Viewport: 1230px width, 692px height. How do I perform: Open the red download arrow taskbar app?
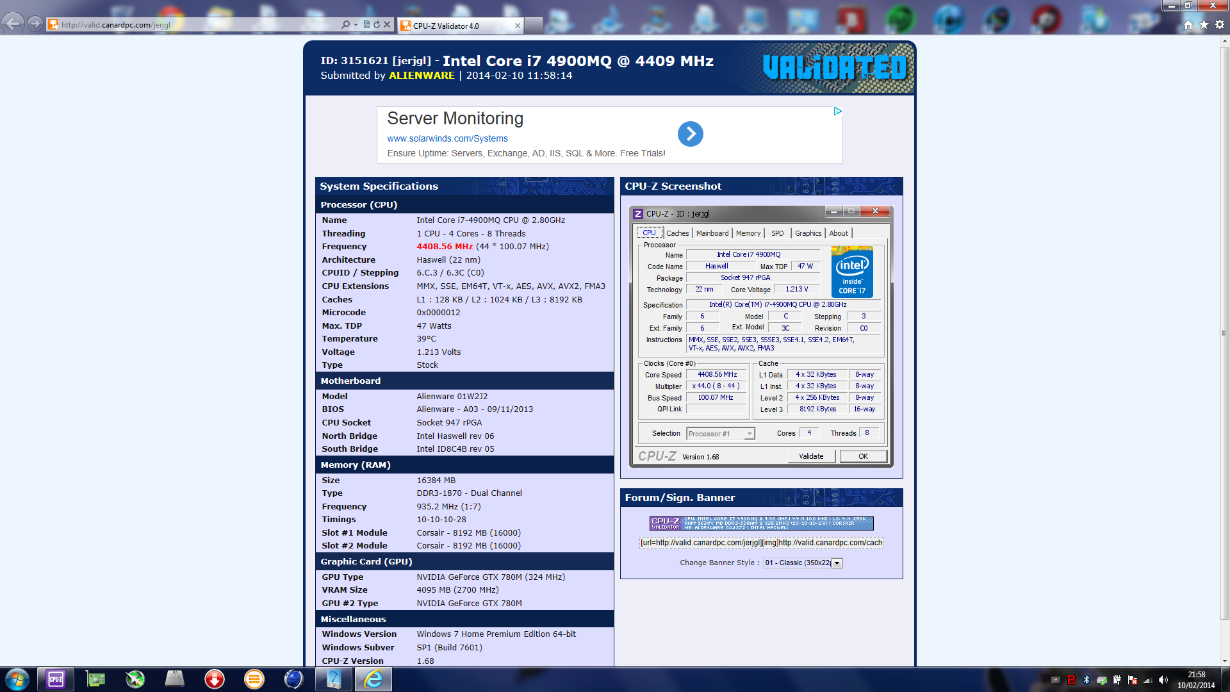(x=215, y=679)
